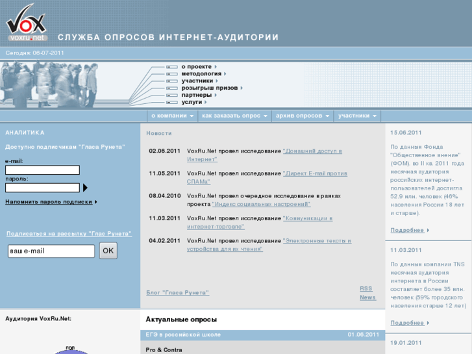Click the 'Новости' section heading

pos(159,133)
